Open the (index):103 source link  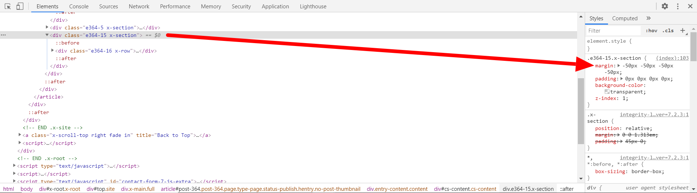(x=672, y=58)
